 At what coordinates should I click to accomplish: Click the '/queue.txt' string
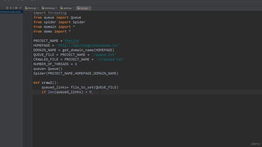104,55
